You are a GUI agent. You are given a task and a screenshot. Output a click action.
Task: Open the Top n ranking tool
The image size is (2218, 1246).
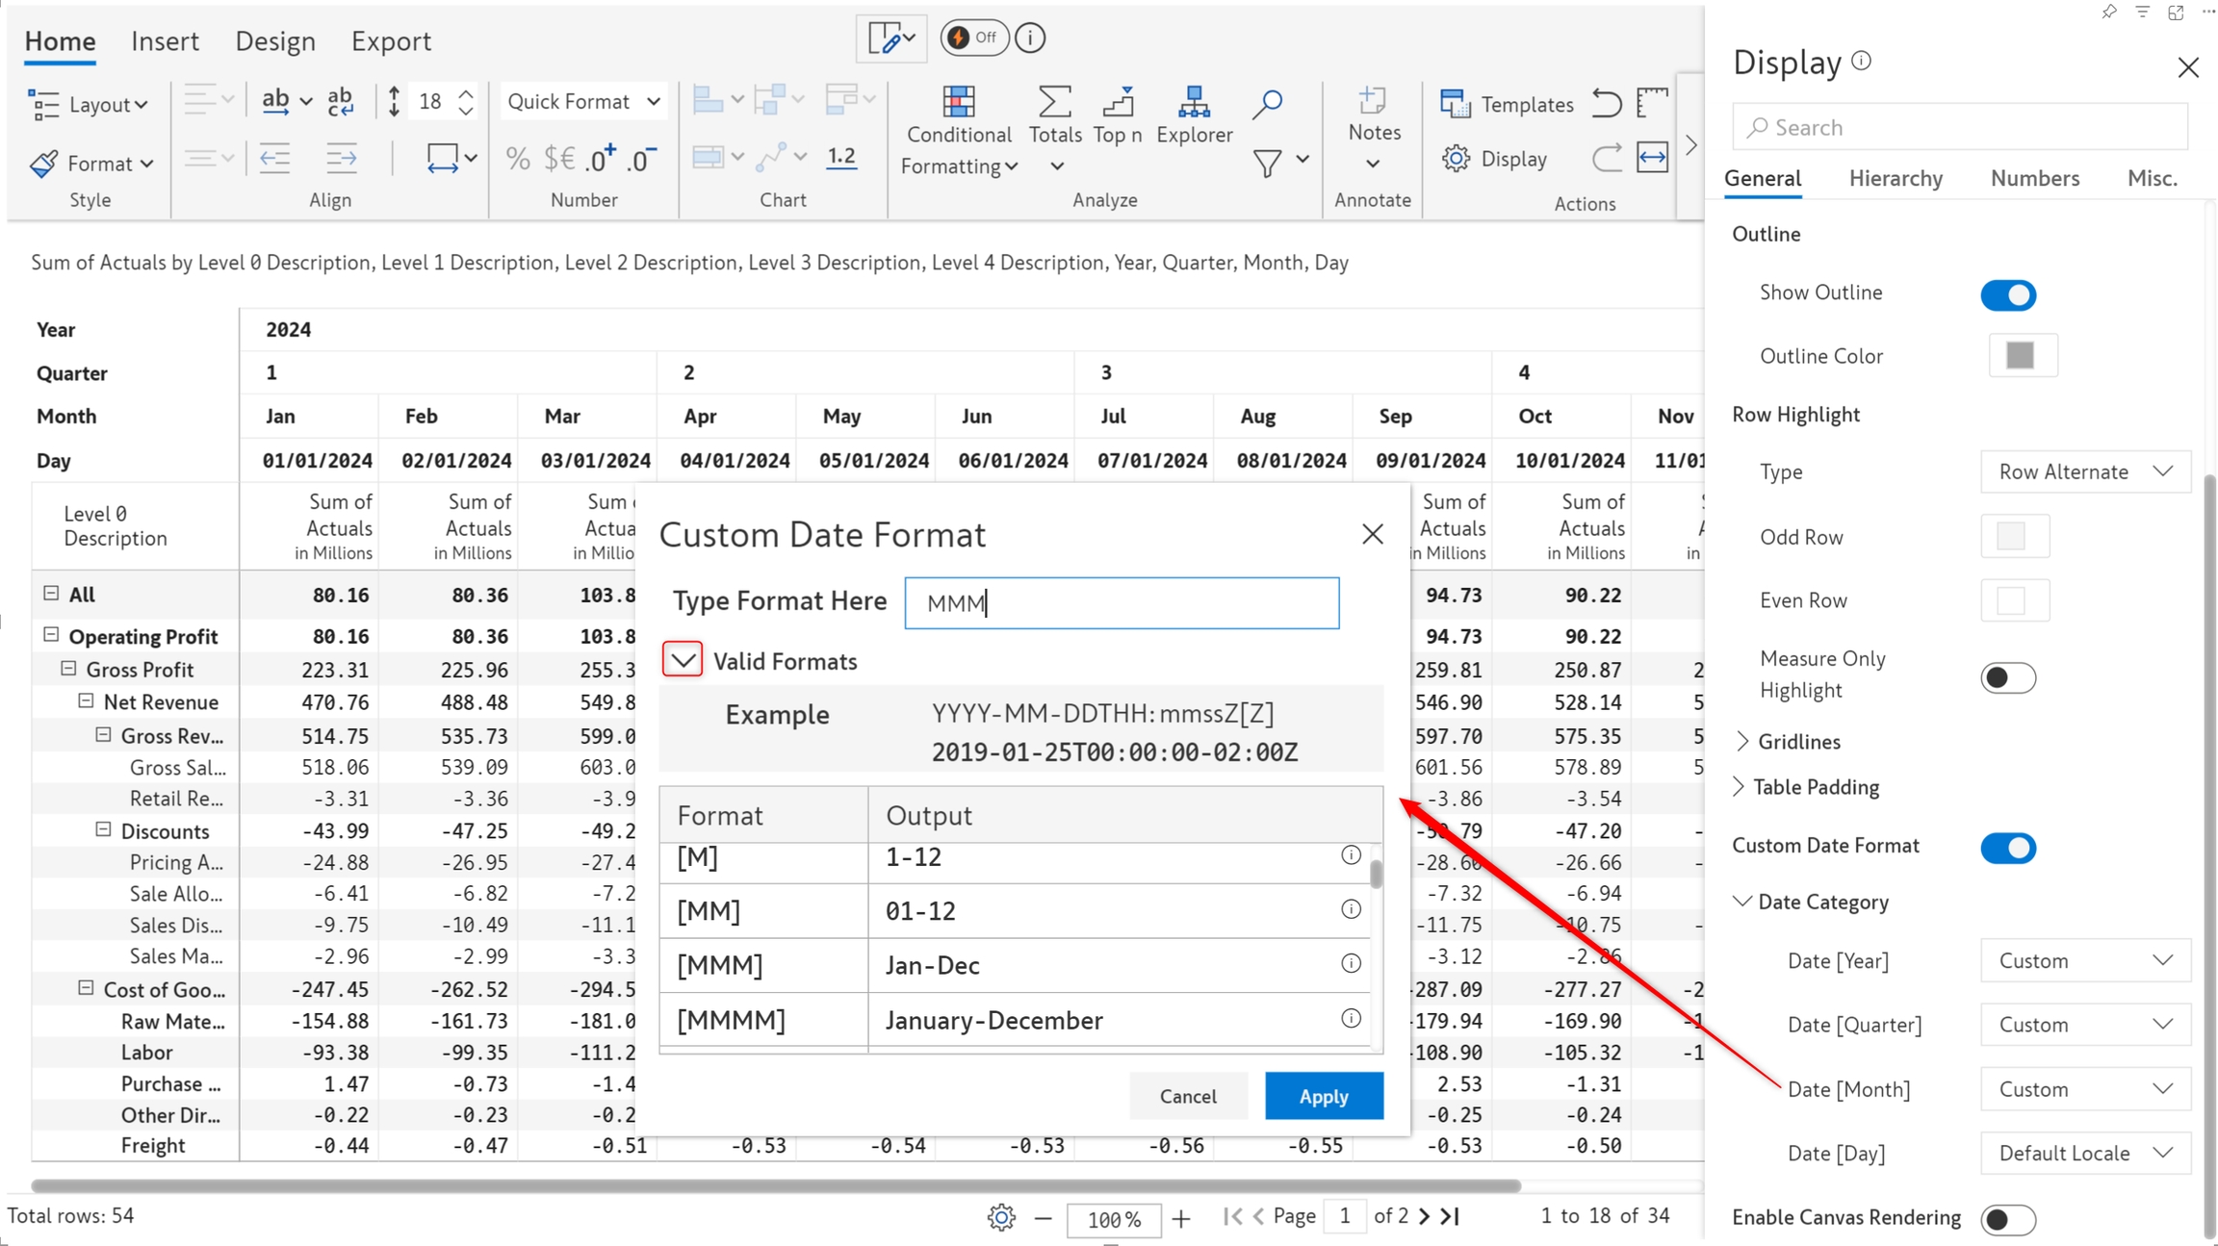[x=1117, y=101]
